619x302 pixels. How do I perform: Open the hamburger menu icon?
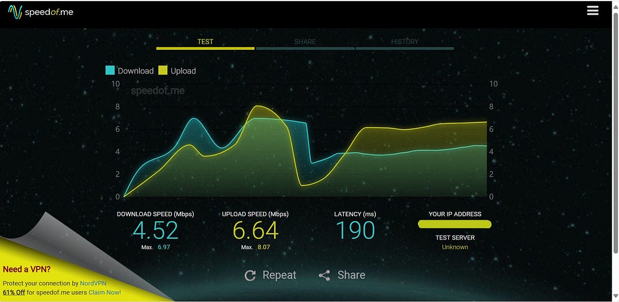(x=593, y=11)
